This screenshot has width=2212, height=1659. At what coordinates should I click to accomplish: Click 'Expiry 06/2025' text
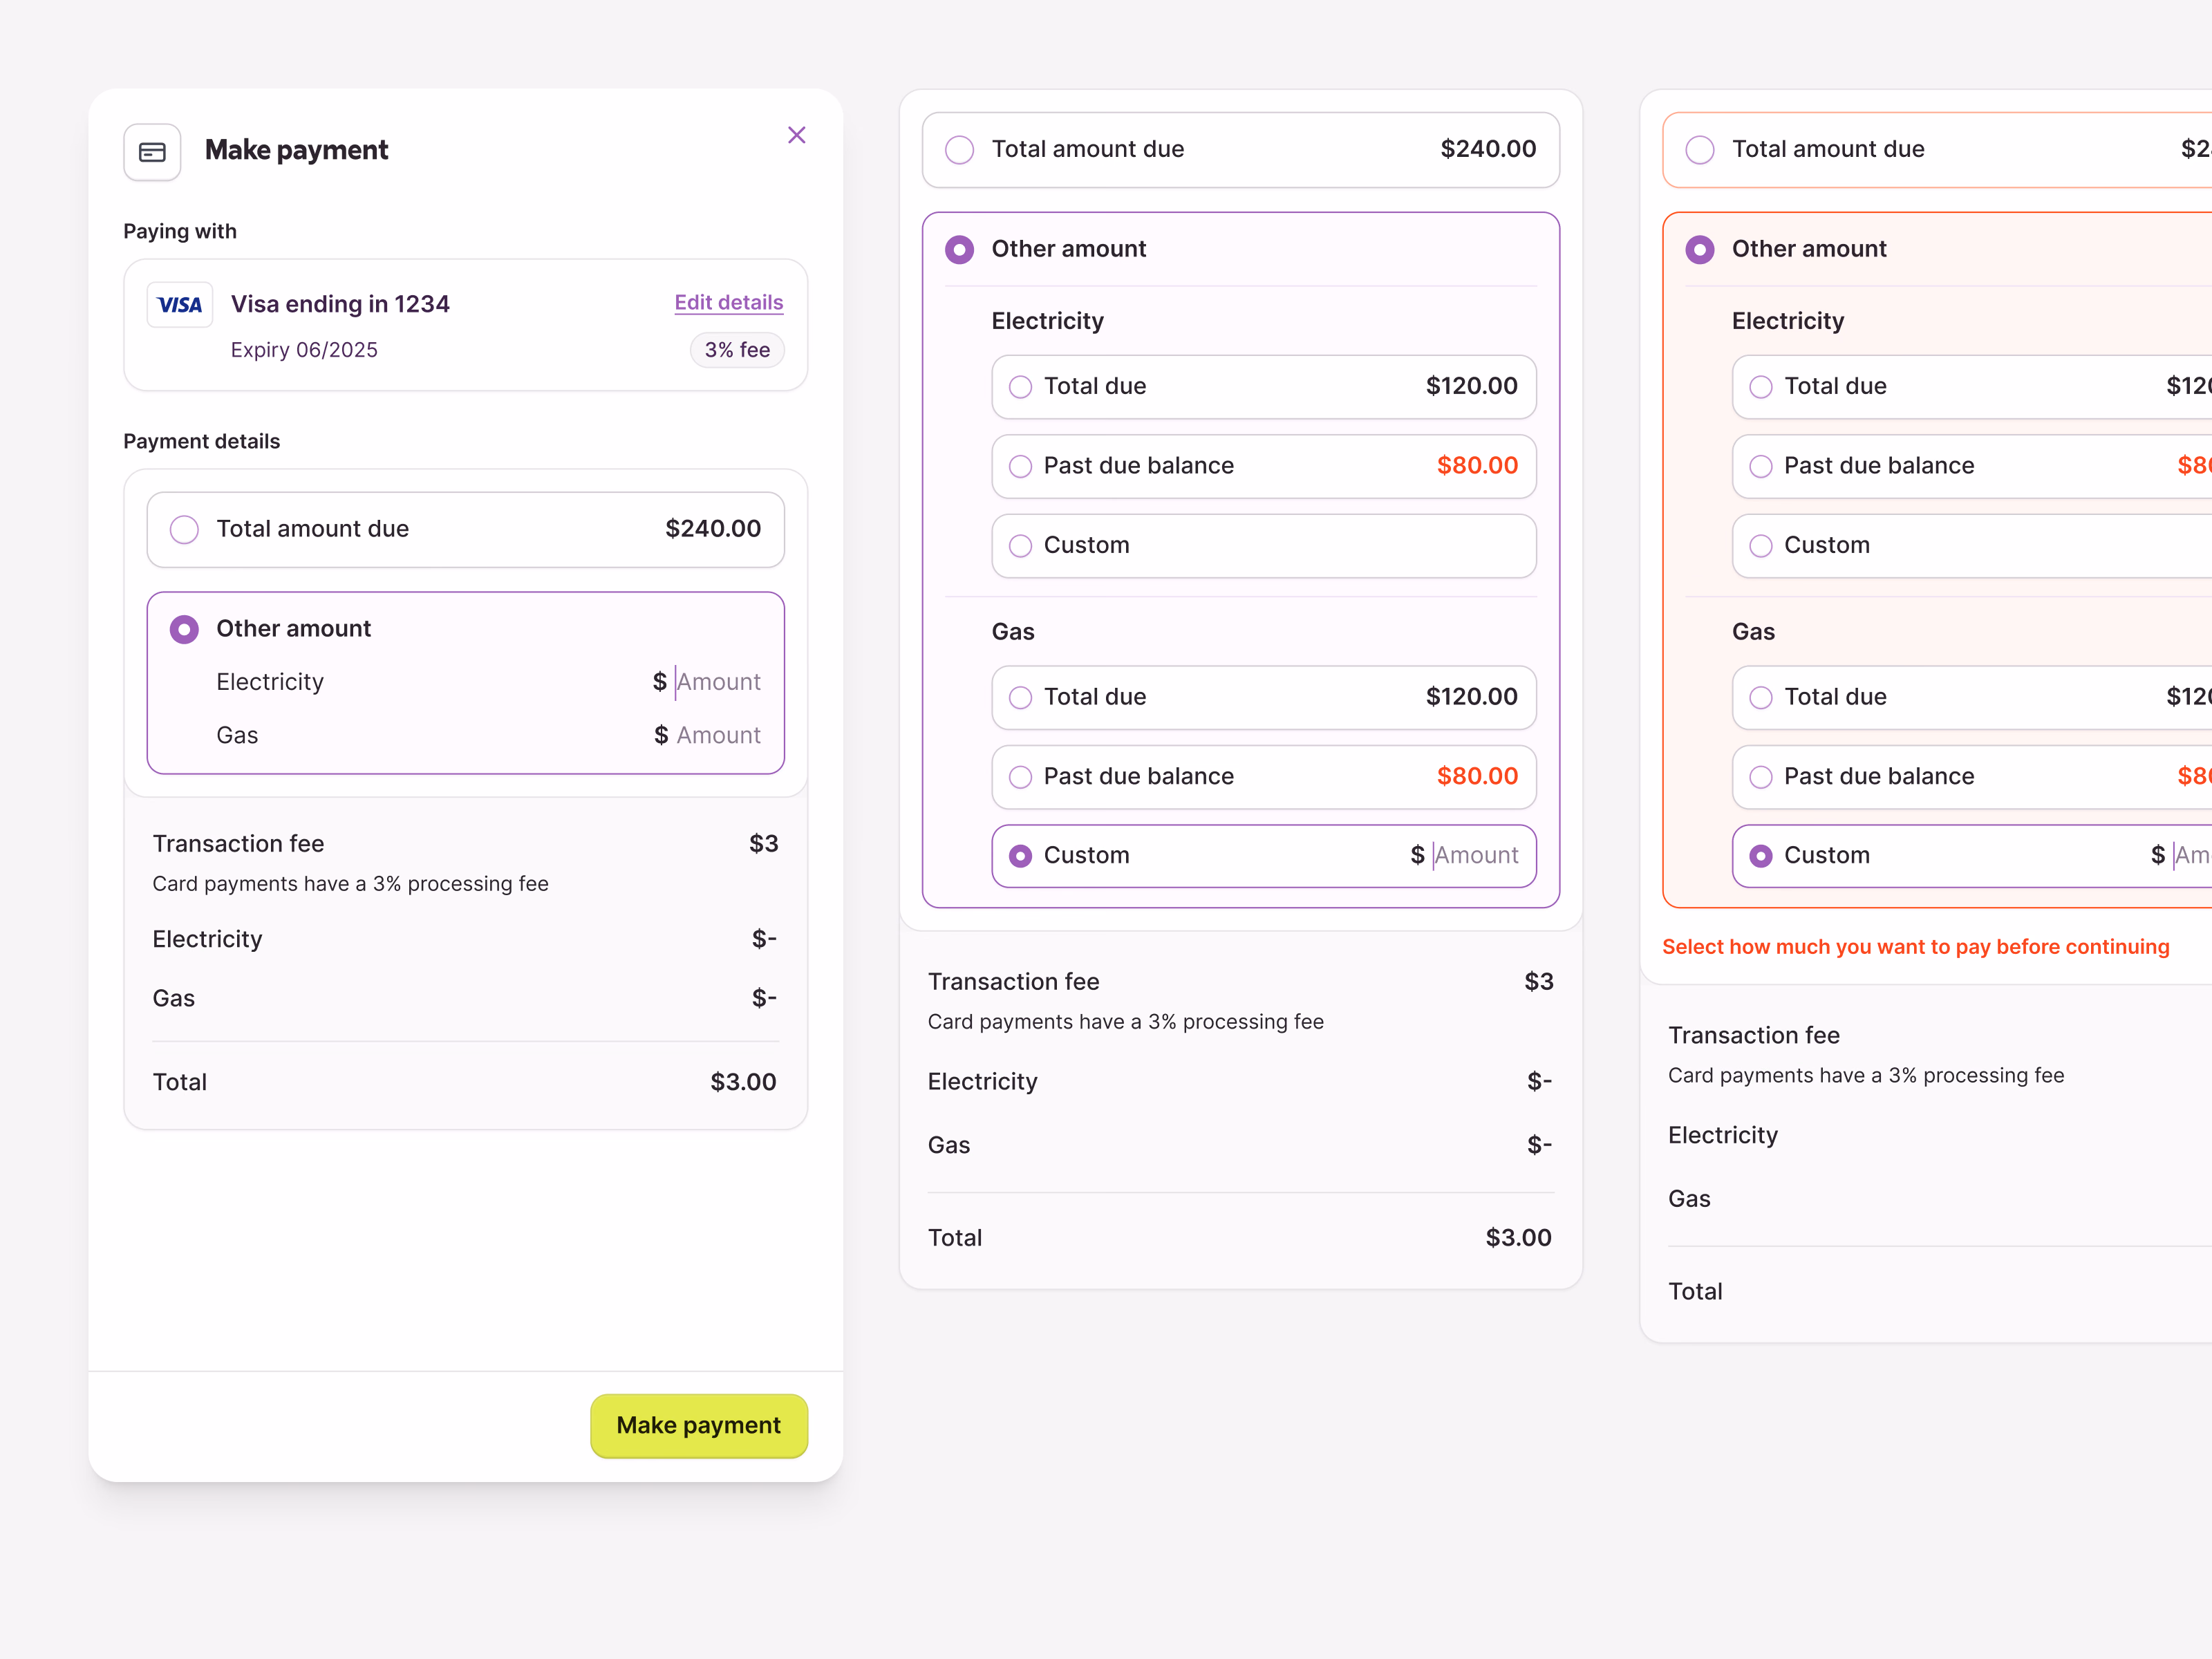pos(304,350)
